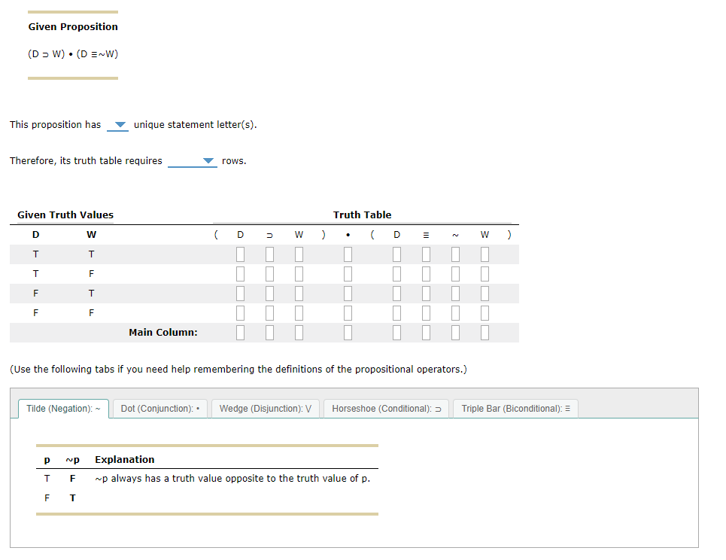The image size is (726, 560).
Task: Click the Main Column box under first D
Action: [x=240, y=332]
